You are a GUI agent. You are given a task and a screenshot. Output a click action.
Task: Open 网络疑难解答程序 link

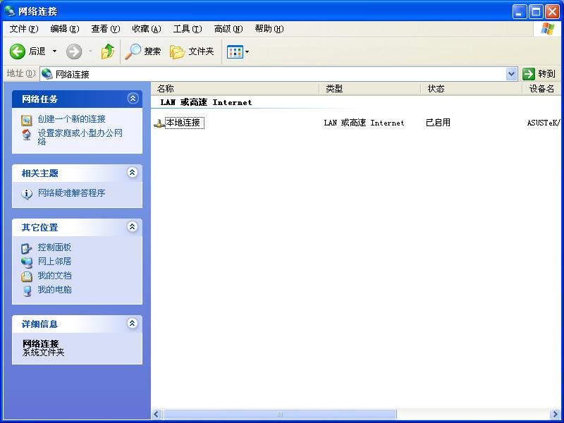[72, 193]
